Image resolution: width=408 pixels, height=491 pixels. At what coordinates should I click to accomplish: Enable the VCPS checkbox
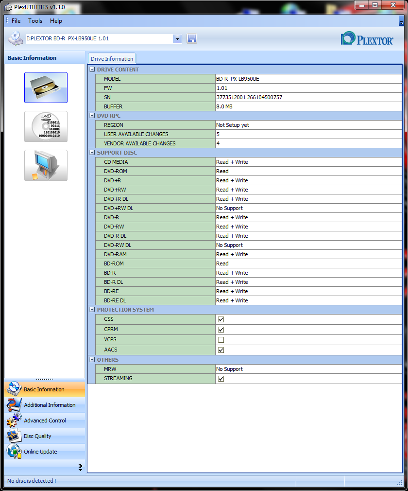click(221, 339)
